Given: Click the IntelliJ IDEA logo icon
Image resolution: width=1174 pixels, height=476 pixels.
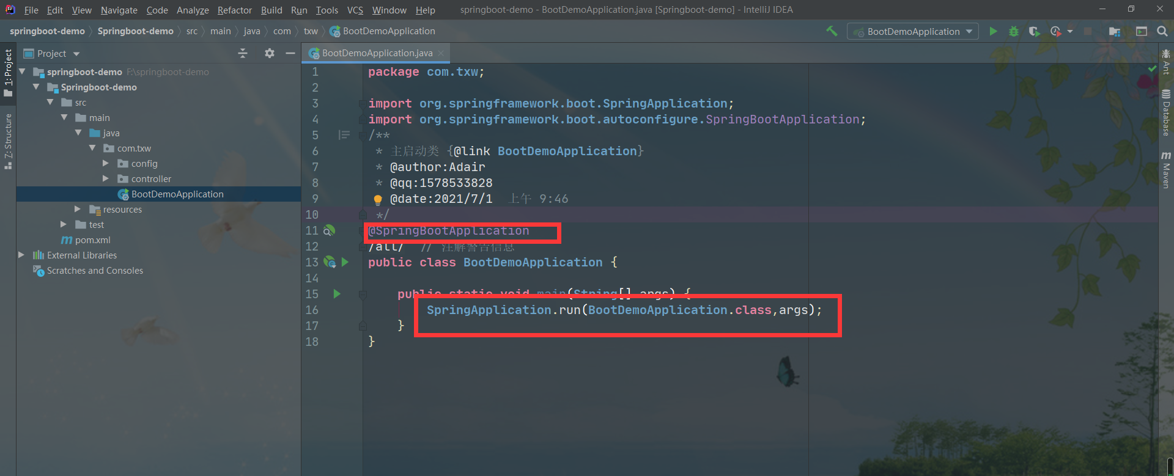Looking at the screenshot, I should coord(10,9).
